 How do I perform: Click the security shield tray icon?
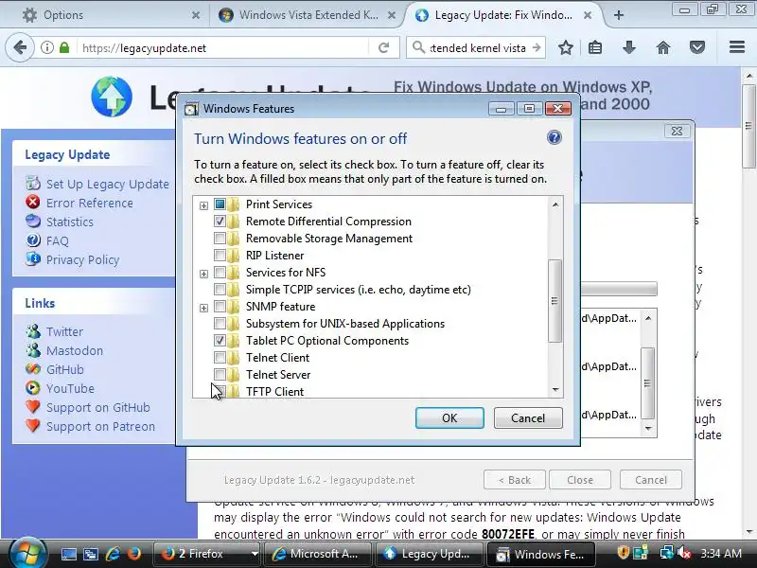coord(624,553)
